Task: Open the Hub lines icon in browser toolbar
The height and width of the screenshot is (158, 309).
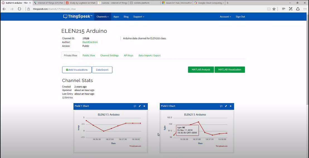Action: pos(284,9)
